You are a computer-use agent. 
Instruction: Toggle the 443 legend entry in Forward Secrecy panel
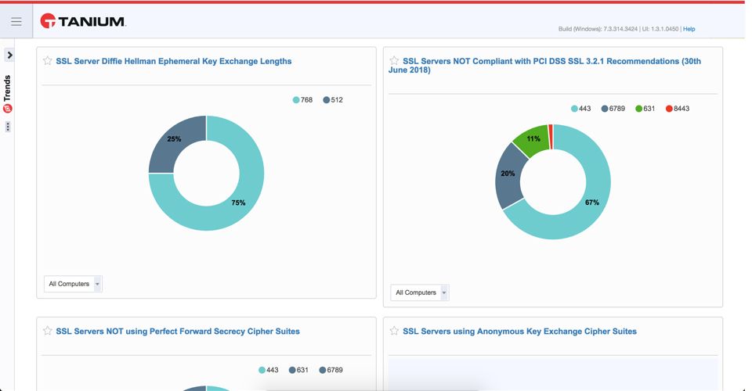pos(269,370)
